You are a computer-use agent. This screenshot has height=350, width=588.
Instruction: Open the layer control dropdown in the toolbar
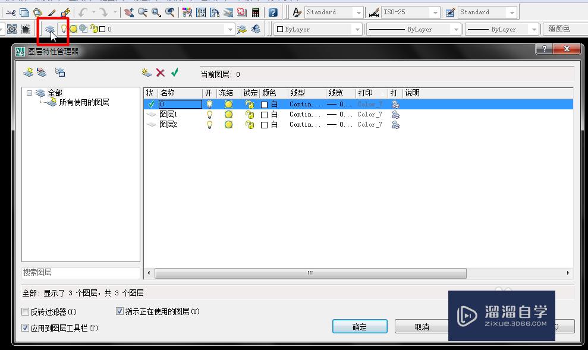tap(229, 27)
